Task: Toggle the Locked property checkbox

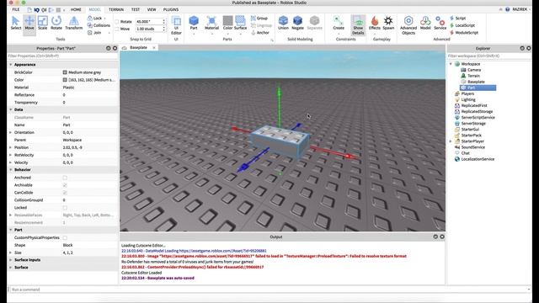Action: pyautogui.click(x=65, y=208)
